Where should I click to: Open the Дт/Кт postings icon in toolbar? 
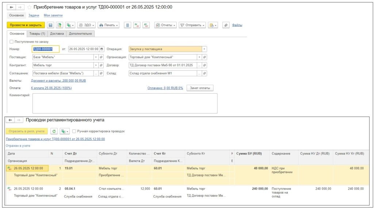(x=146, y=25)
